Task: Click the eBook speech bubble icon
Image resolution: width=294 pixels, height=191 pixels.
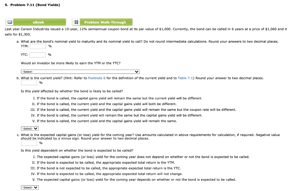Action: pos(9,22)
